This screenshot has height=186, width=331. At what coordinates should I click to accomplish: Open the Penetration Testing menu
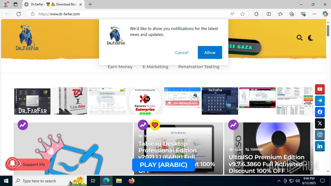199,67
